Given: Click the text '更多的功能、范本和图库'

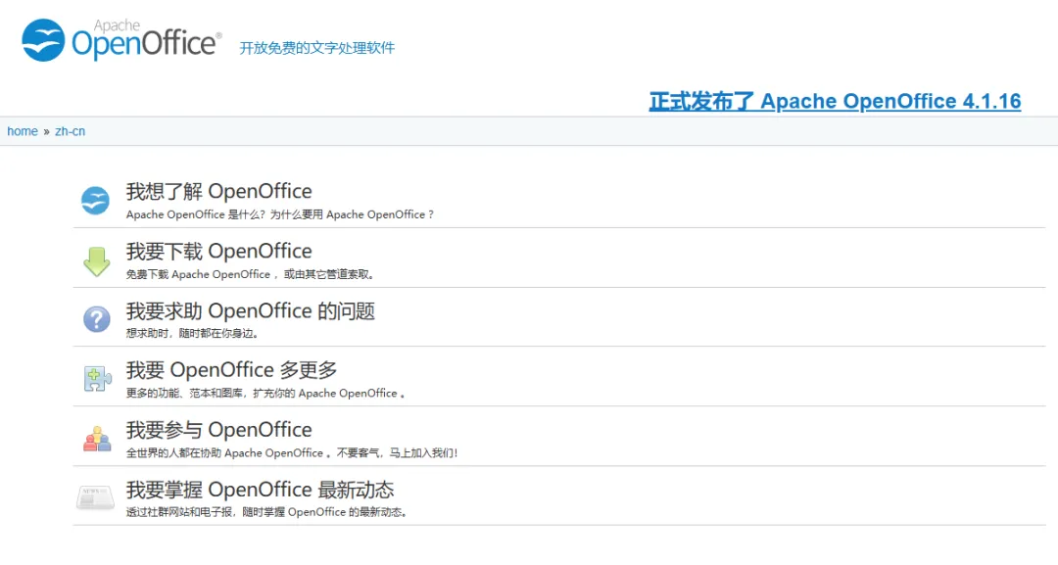Looking at the screenshot, I should [x=184, y=393].
